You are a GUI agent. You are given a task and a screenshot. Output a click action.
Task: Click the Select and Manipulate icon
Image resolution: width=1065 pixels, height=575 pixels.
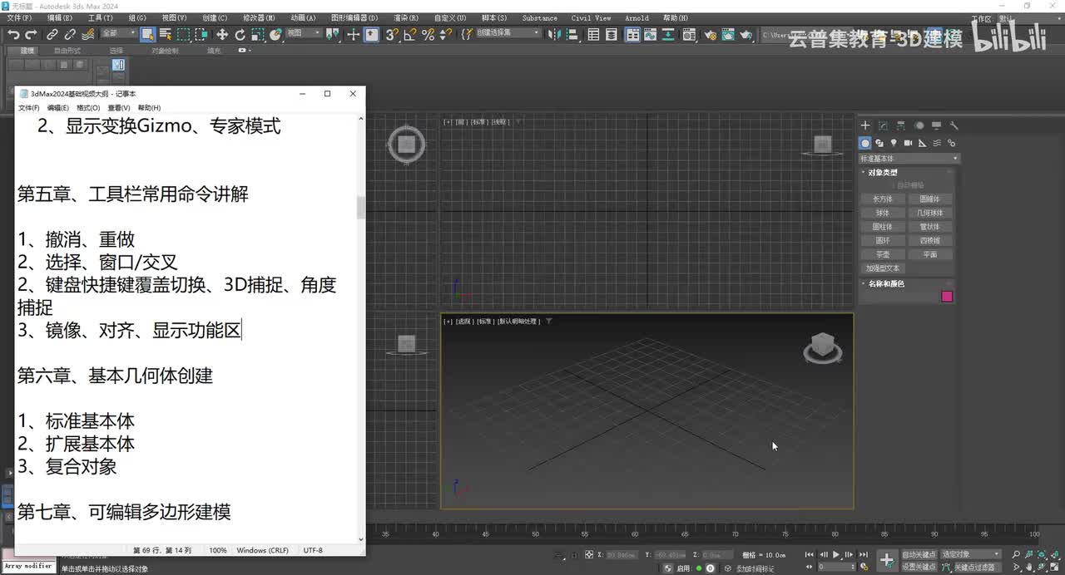coord(353,34)
